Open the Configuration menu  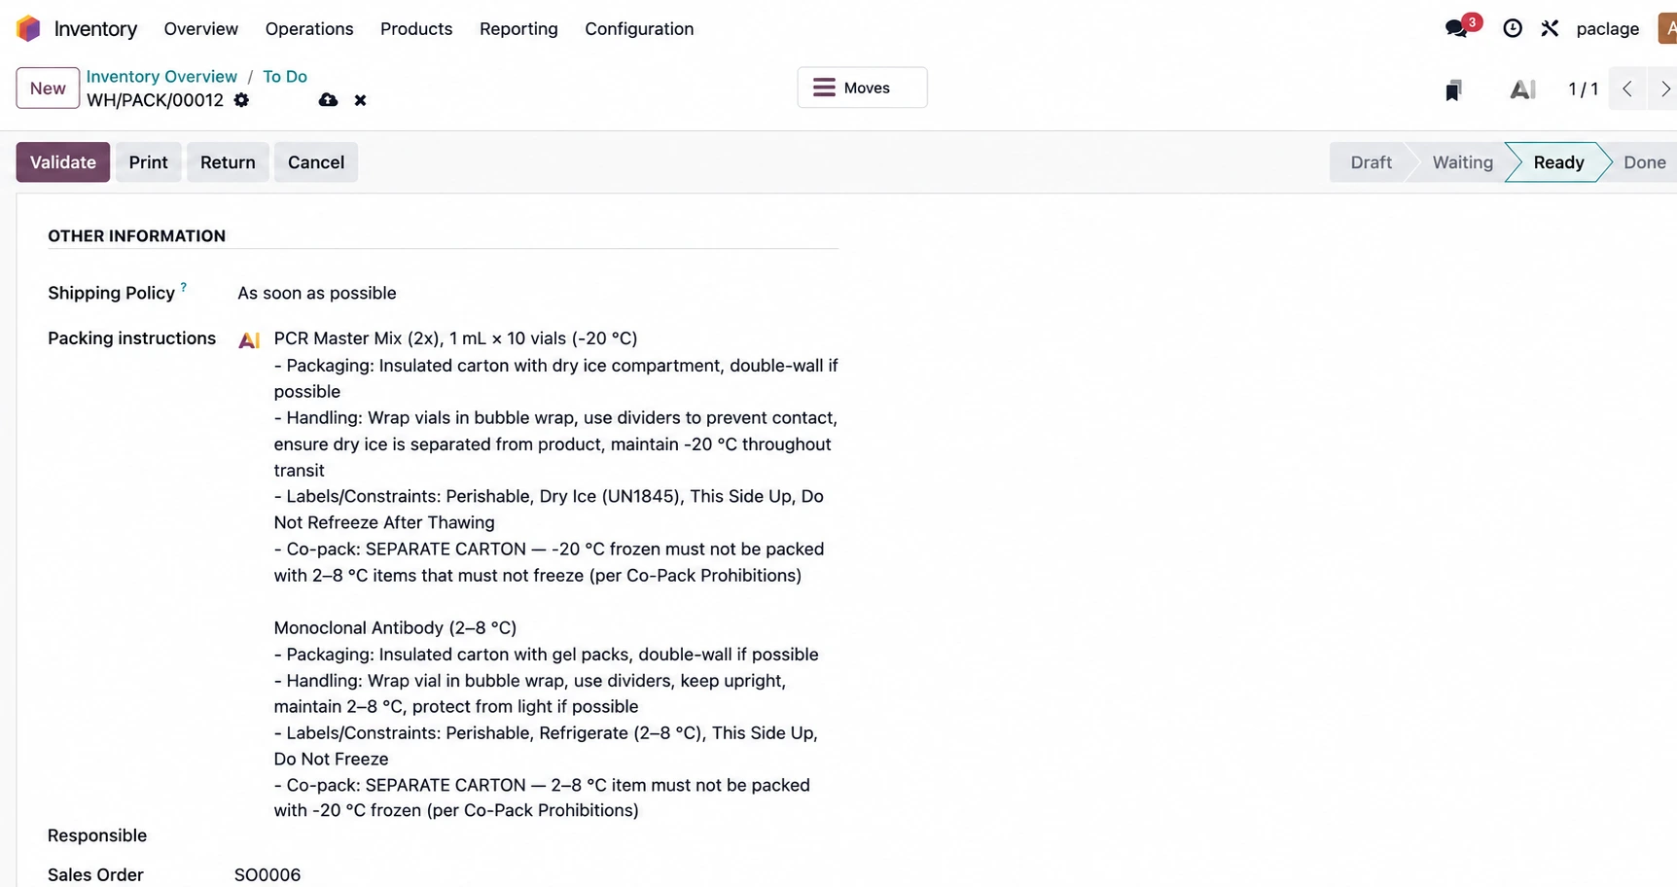[x=639, y=29]
